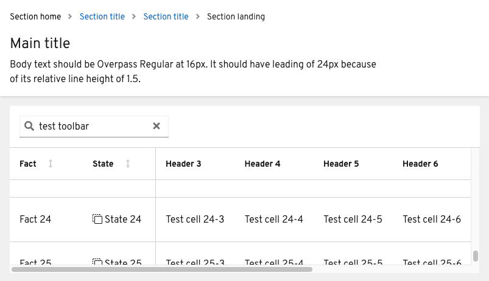Open the first Section title breadcrumb
This screenshot has width=489, height=281.
[x=102, y=16]
